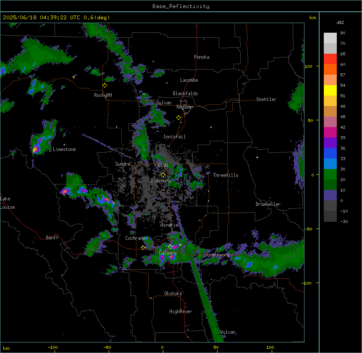The height and width of the screenshot is (353, 362).
Task: Click the ThreeHills city label
Action: pyautogui.click(x=226, y=175)
